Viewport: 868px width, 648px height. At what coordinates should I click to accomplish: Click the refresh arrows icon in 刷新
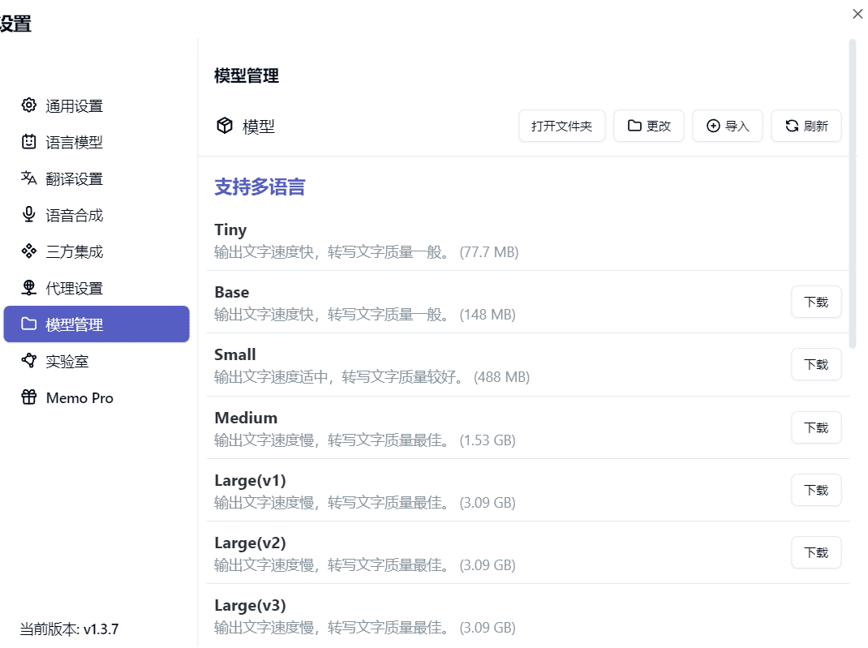click(792, 126)
